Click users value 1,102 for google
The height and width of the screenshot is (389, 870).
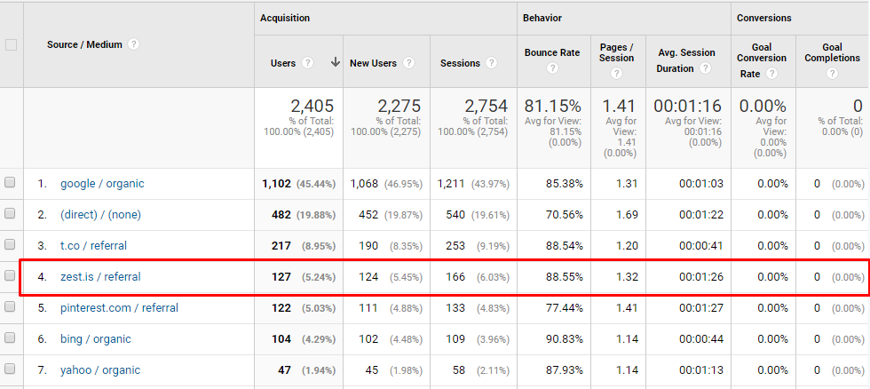(276, 184)
